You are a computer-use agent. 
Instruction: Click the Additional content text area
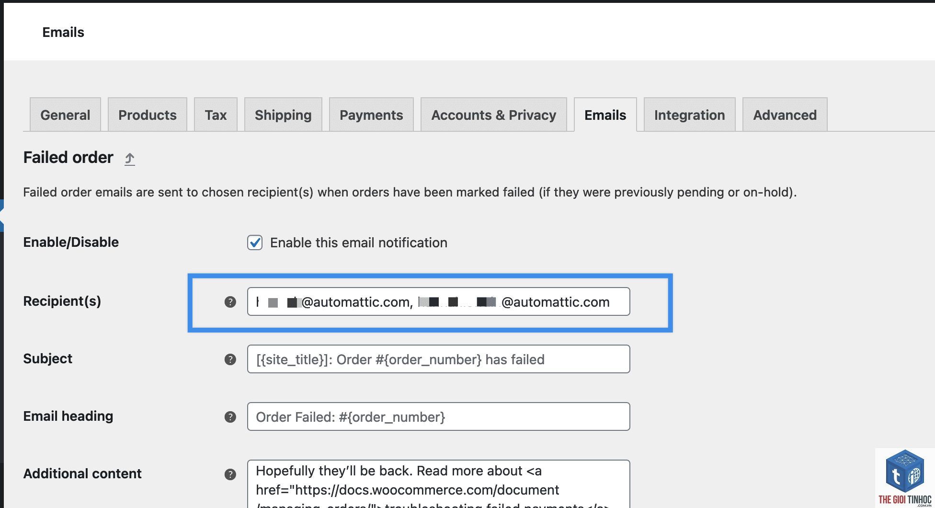439,484
